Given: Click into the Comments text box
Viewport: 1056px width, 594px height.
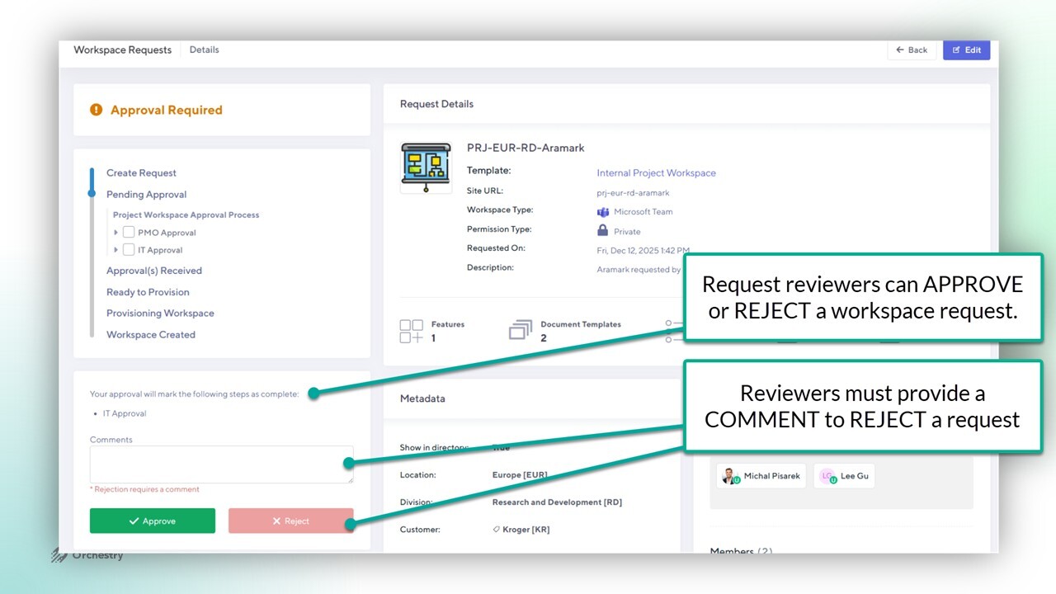Looking at the screenshot, I should click(222, 464).
